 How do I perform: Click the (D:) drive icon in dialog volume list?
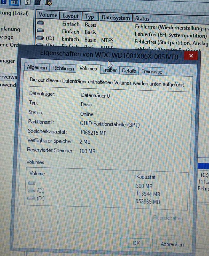point(31,198)
